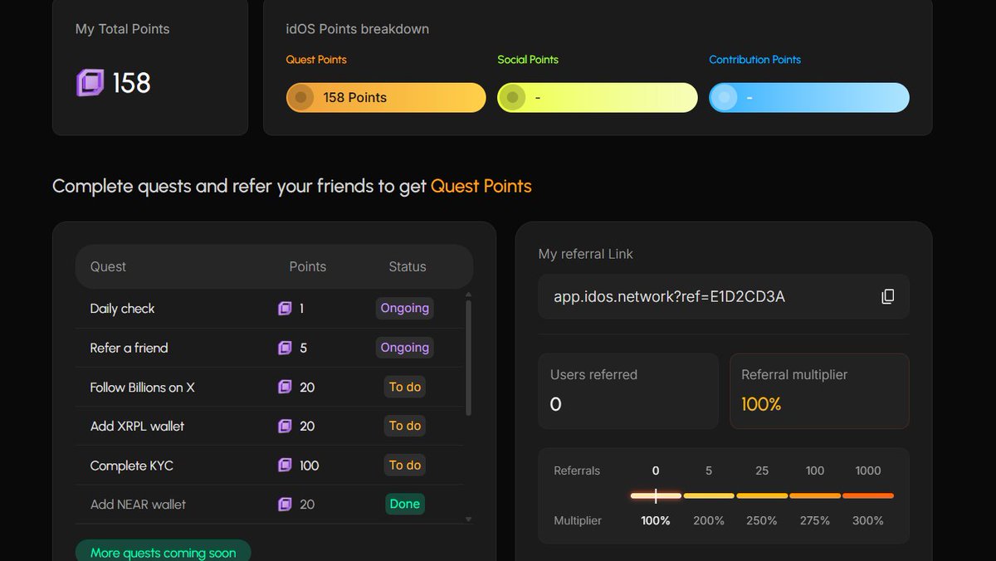Click the scroll down arrow of quest list
The image size is (996, 561).
pyautogui.click(x=469, y=520)
